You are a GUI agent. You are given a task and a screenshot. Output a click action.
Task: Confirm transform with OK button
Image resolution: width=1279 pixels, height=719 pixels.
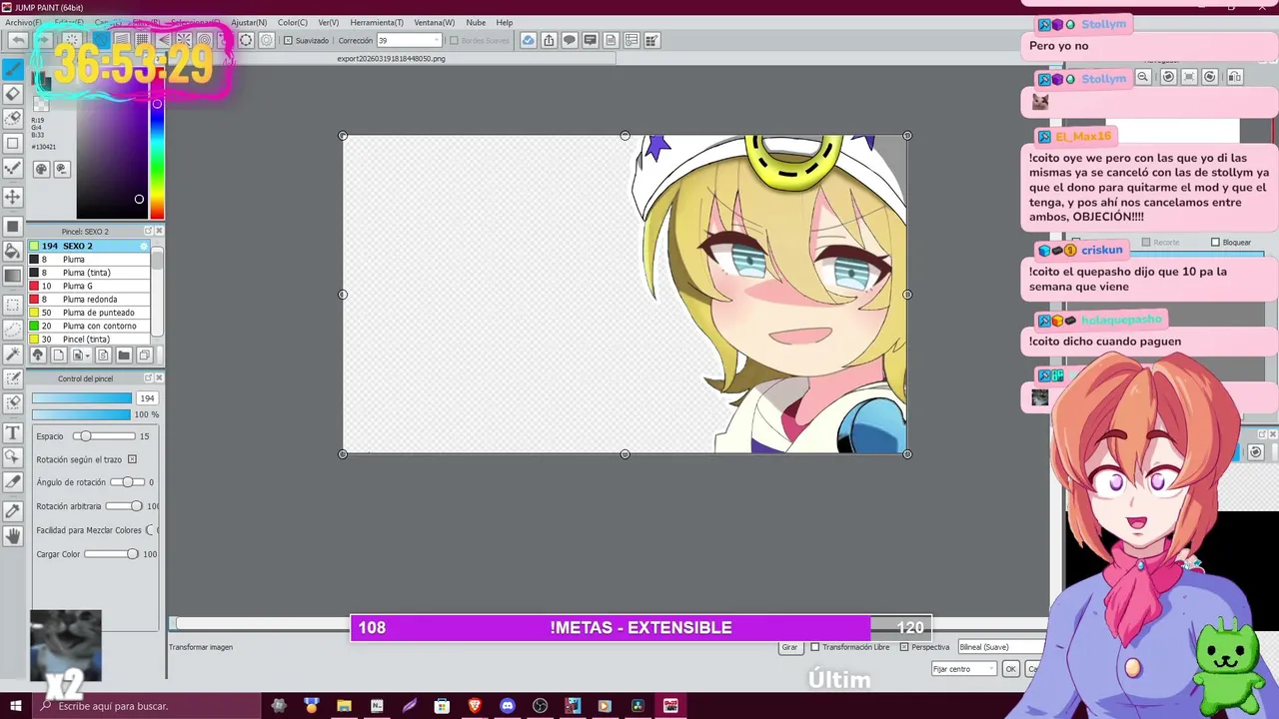(x=1010, y=669)
